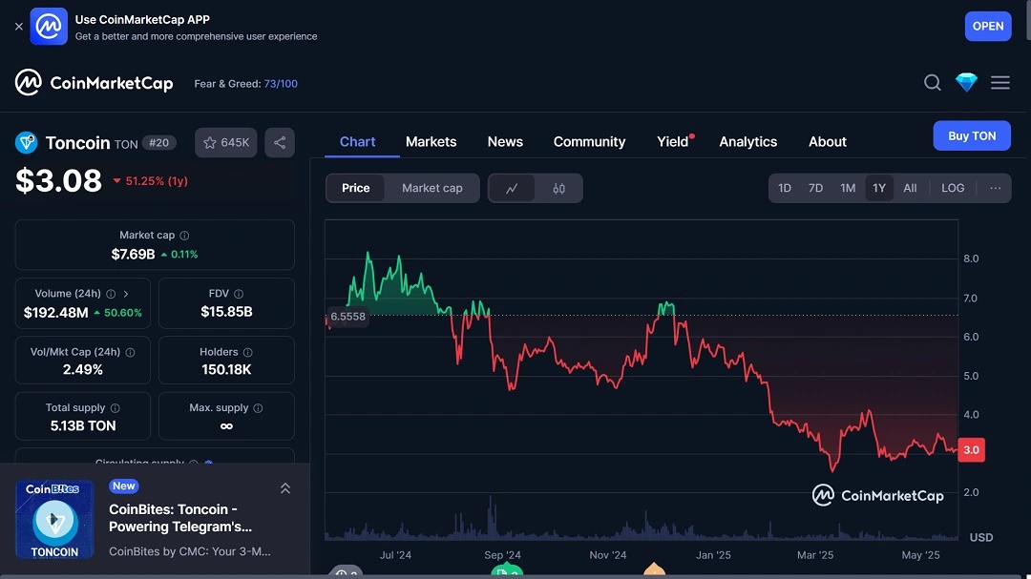Select the Price chart mode
Image resolution: width=1031 pixels, height=579 pixels.
coord(356,188)
